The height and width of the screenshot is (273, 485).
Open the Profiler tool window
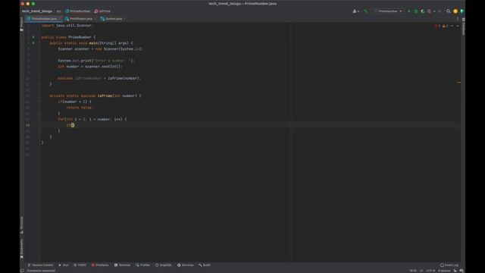pos(142,265)
